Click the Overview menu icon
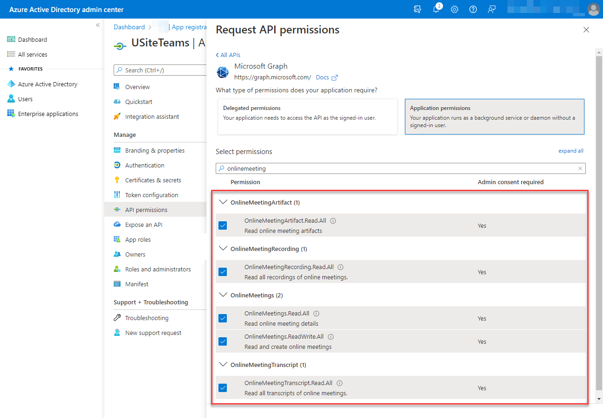Screen dimensions: 603x418 pyautogui.click(x=117, y=87)
